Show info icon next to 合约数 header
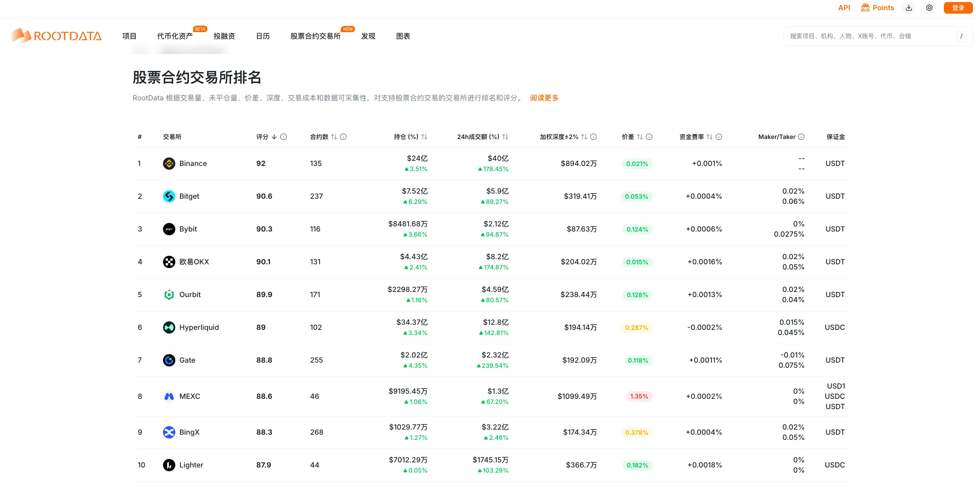The width and height of the screenshot is (976, 489). (343, 137)
